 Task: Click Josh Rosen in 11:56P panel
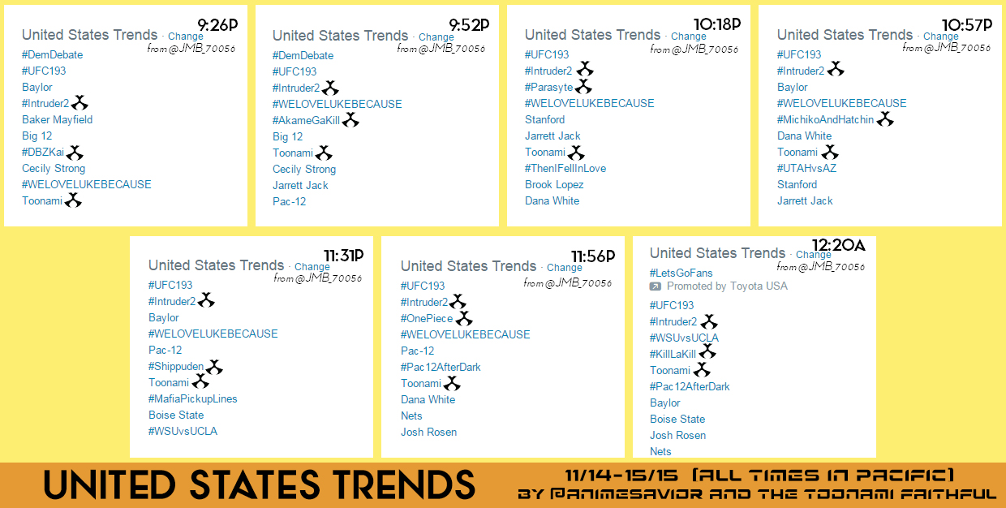click(x=428, y=432)
